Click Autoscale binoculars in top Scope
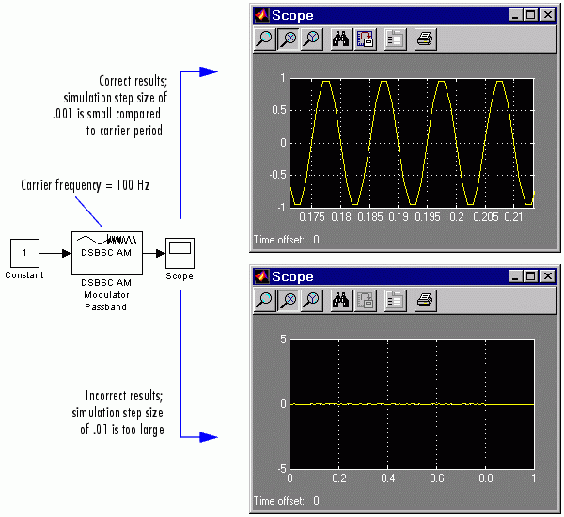This screenshot has height=517, width=564. tap(340, 39)
